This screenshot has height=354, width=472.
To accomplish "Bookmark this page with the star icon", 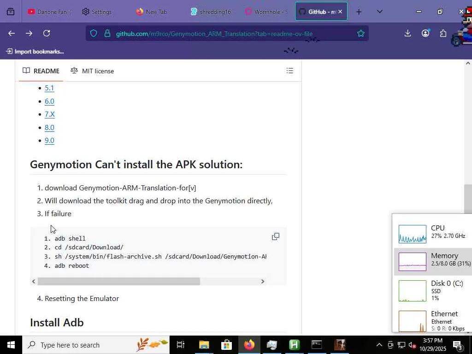I will (360, 33).
